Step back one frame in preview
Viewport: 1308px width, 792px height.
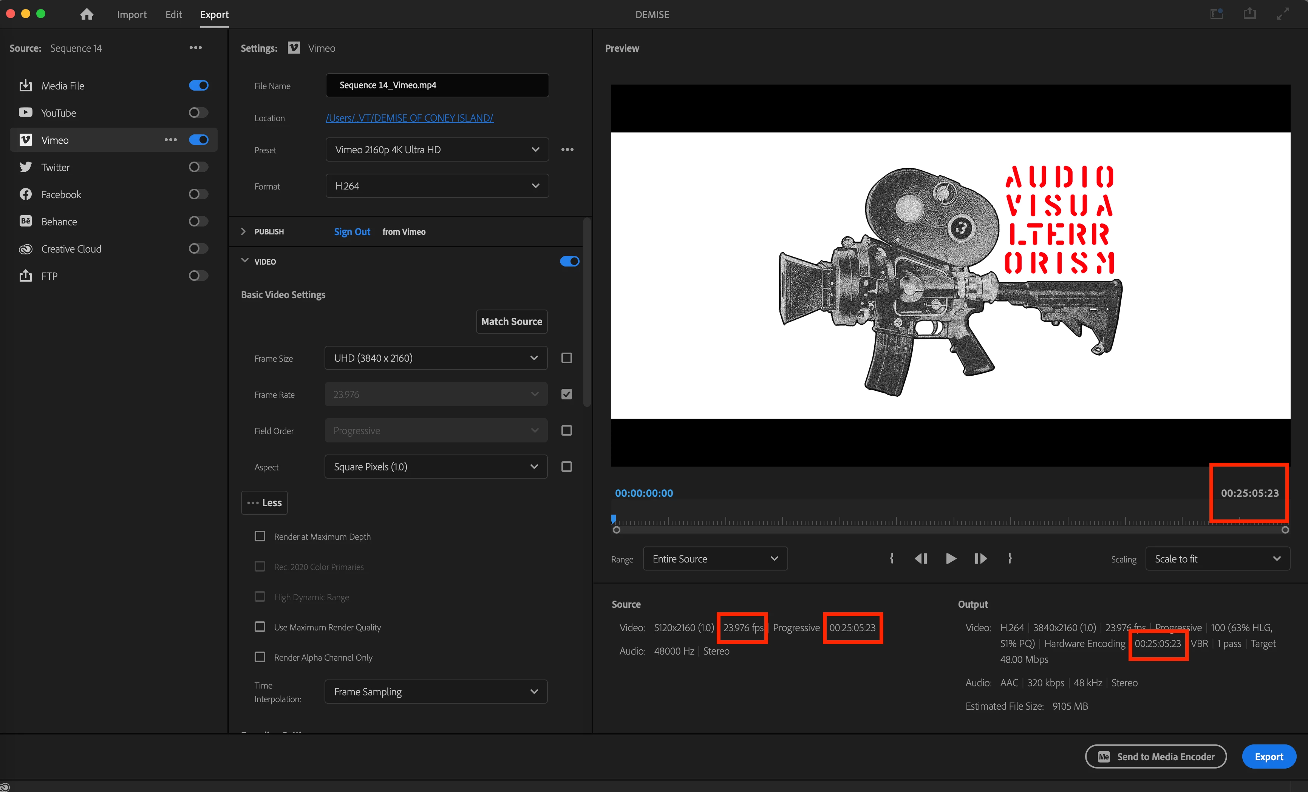920,559
